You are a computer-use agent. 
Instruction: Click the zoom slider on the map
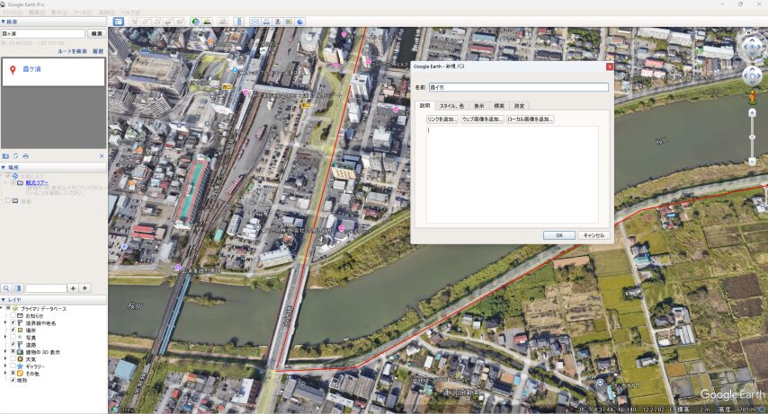752,137
